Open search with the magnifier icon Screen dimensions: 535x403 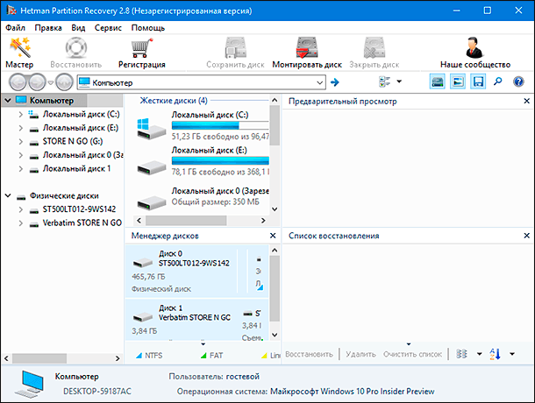498,81
